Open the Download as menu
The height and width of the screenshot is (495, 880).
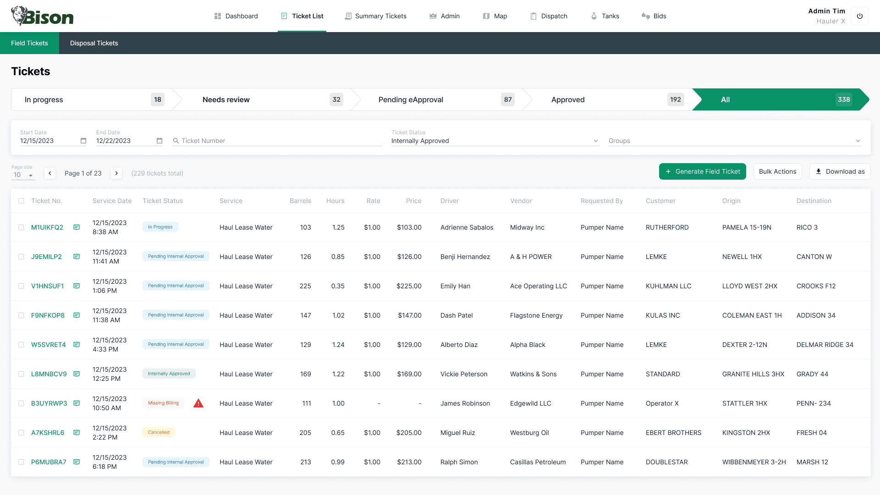click(x=840, y=171)
